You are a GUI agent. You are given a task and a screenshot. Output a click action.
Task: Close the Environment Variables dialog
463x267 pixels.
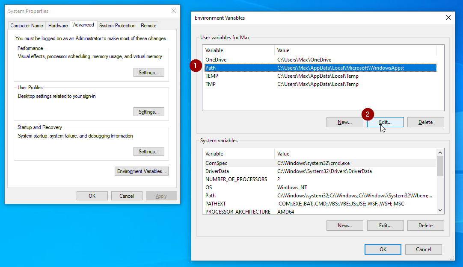(x=448, y=18)
